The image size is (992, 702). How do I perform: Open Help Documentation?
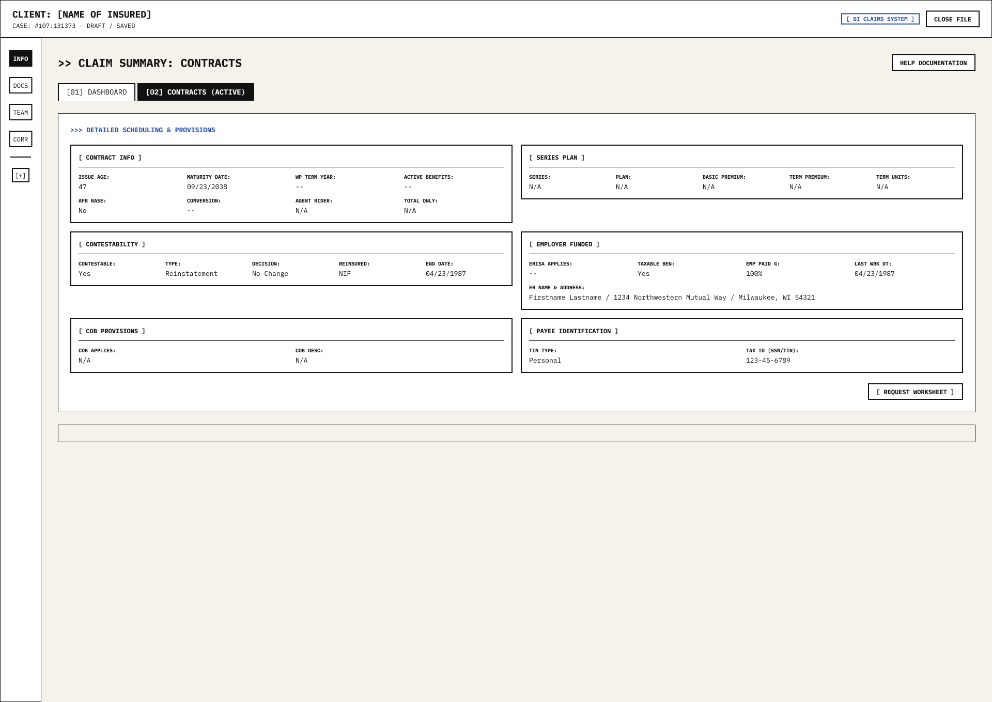click(x=934, y=63)
